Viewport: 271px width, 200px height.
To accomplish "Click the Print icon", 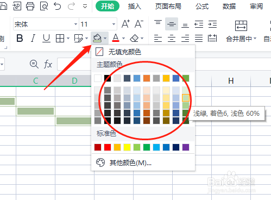I will coord(30,6).
